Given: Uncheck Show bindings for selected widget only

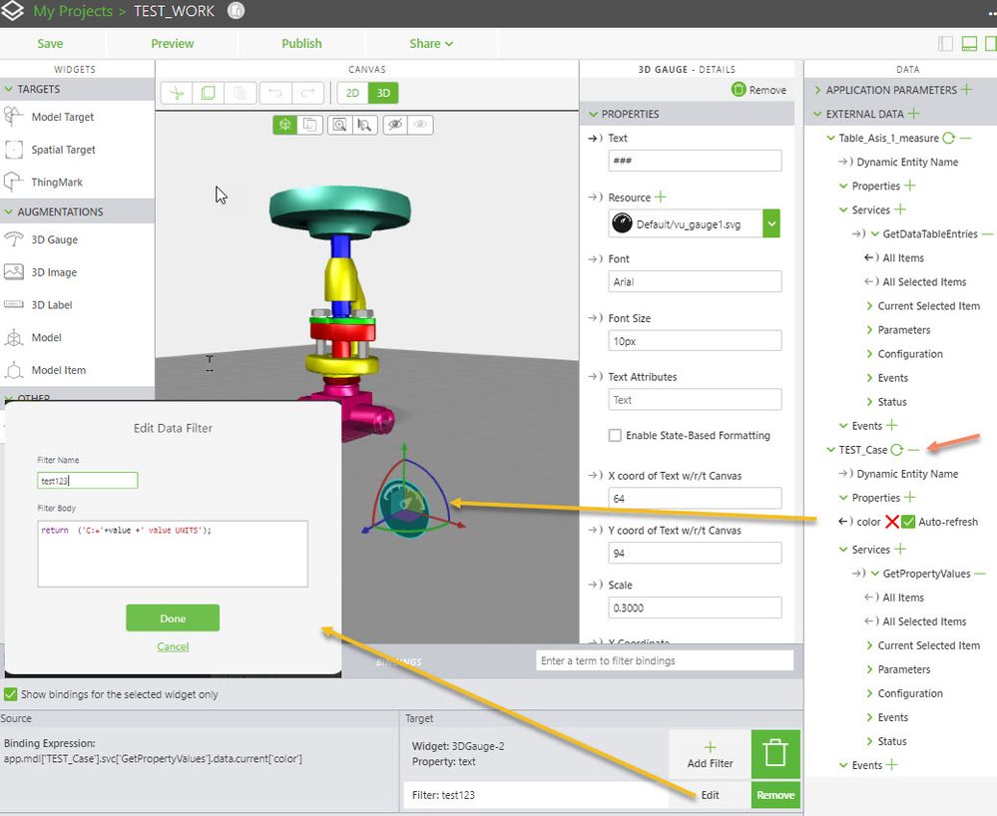Looking at the screenshot, I should (x=11, y=694).
